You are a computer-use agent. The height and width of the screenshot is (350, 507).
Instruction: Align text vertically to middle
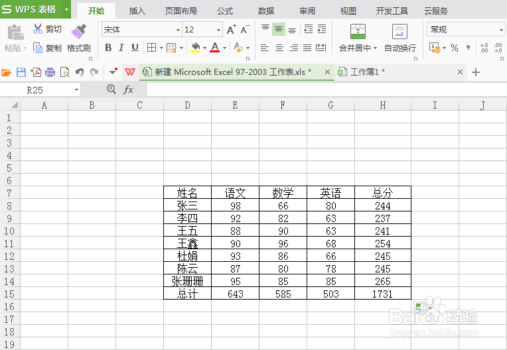point(279,29)
